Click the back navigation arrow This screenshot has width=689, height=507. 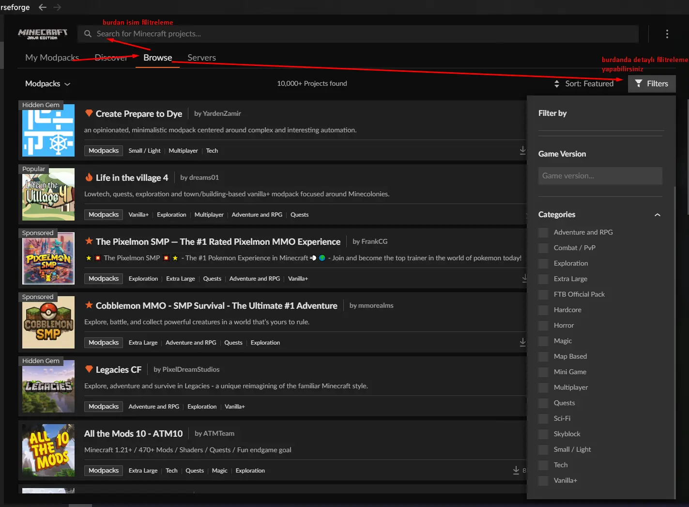click(x=43, y=7)
